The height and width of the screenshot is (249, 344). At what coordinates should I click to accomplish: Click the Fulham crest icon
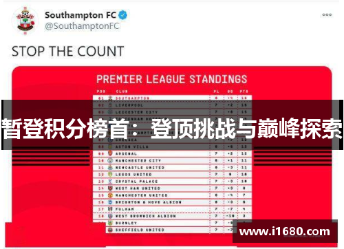110,209
